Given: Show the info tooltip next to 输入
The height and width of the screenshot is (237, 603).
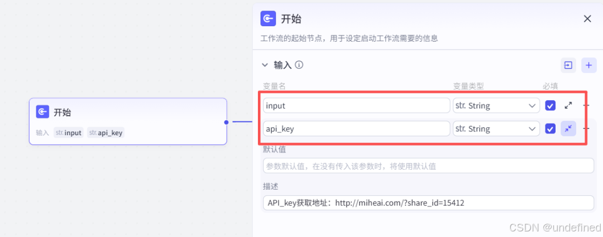Looking at the screenshot, I should pos(299,65).
